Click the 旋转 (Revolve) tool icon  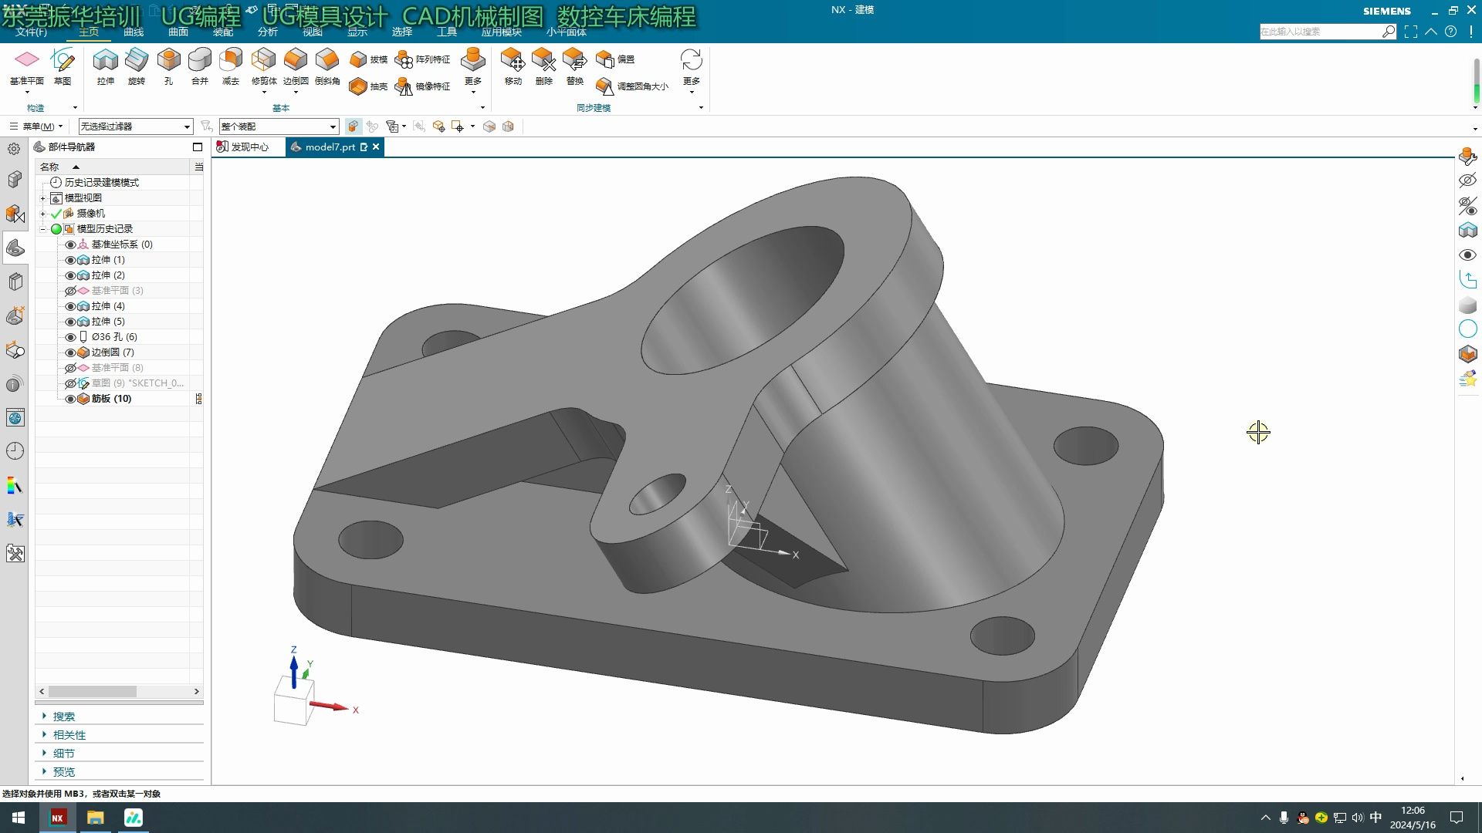137,60
